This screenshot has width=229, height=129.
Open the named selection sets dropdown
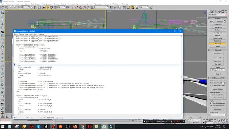point(102,7)
